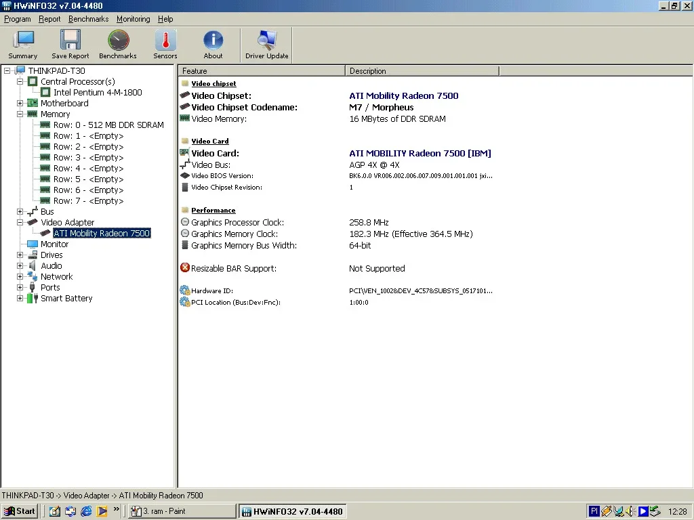
Task: Click the Network icon in tree
Action: [x=33, y=276]
